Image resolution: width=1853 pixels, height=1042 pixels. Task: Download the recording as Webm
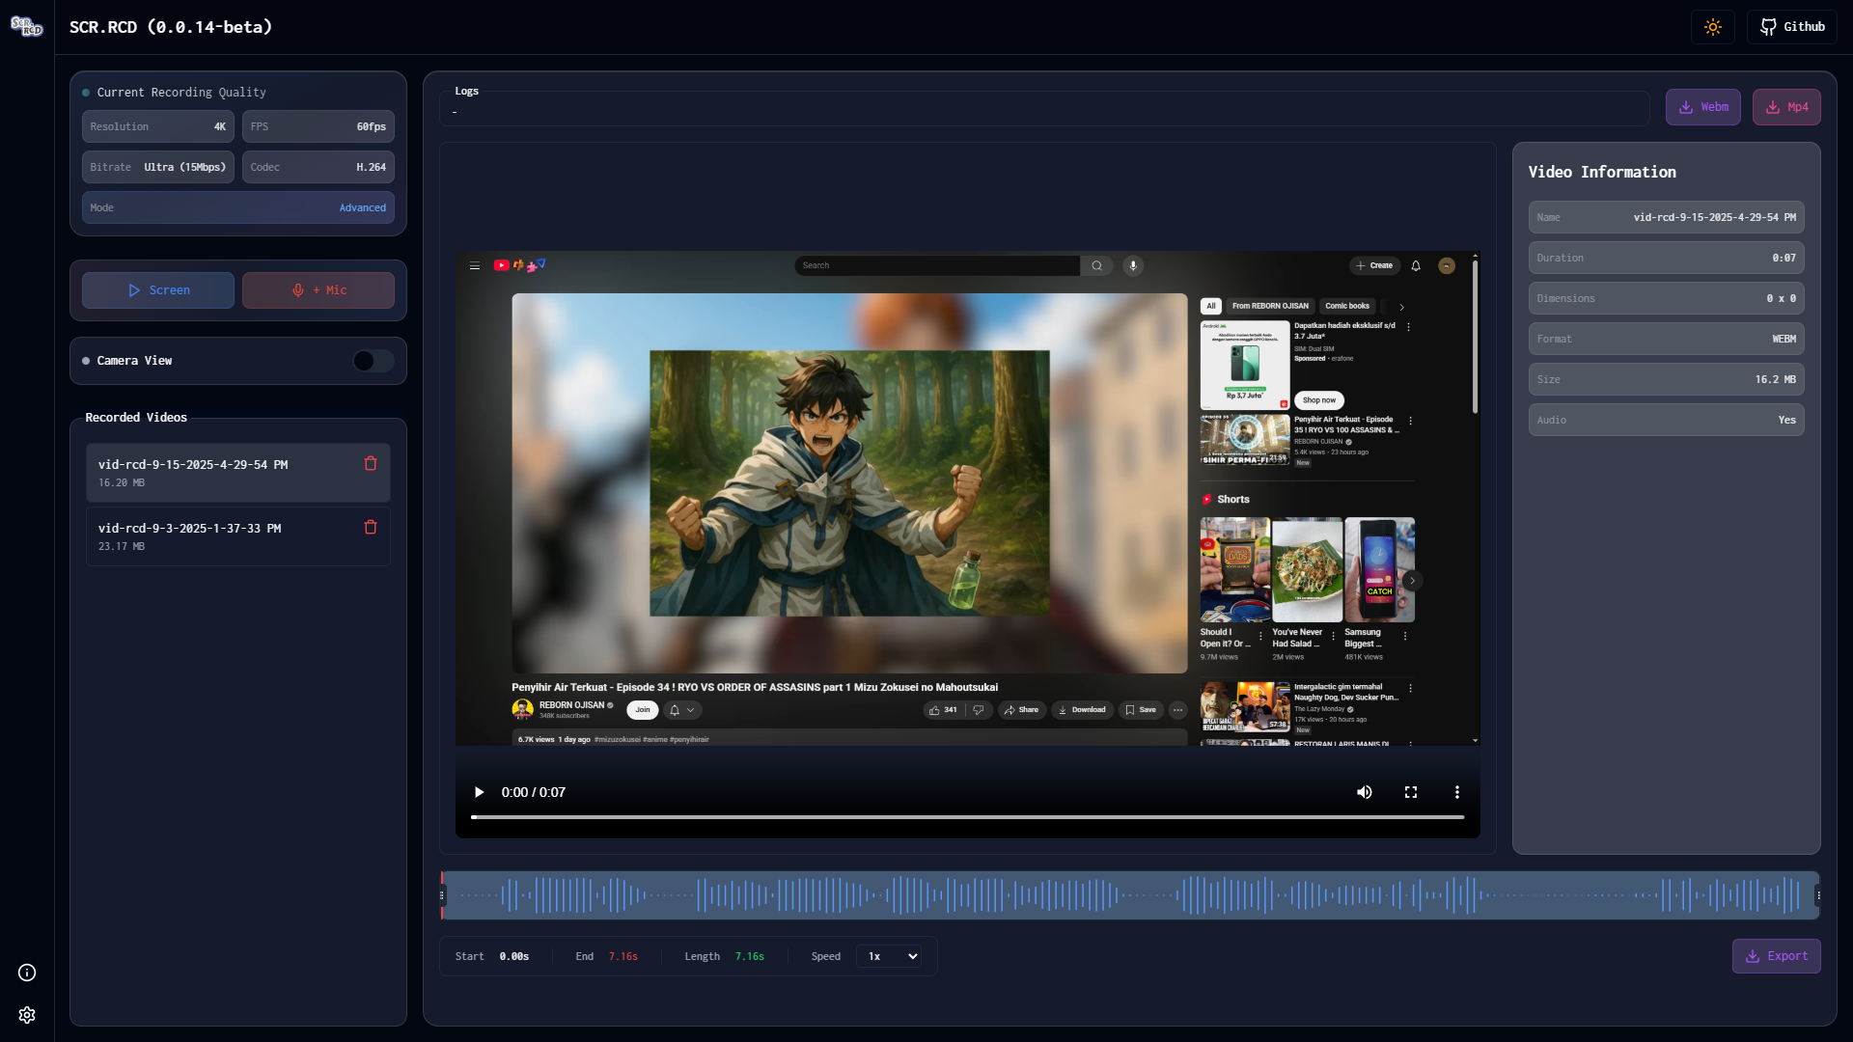point(1702,106)
